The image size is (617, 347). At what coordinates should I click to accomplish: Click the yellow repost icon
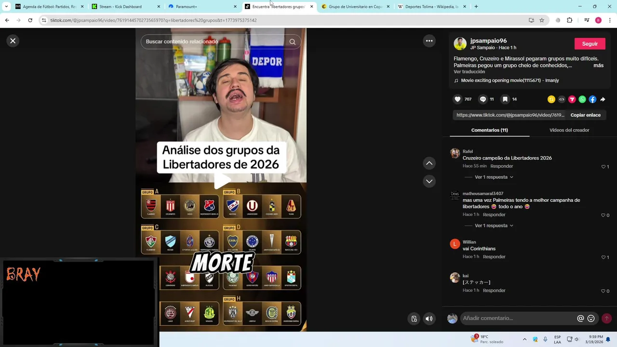pos(551,99)
